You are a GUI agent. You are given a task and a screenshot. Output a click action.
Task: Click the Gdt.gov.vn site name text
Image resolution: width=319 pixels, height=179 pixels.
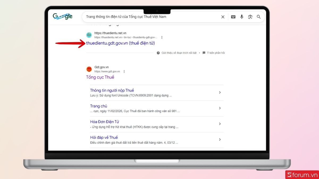click(102, 67)
